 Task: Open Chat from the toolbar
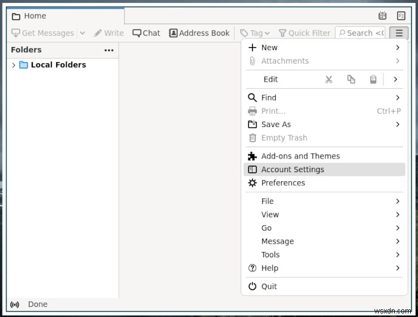click(146, 33)
